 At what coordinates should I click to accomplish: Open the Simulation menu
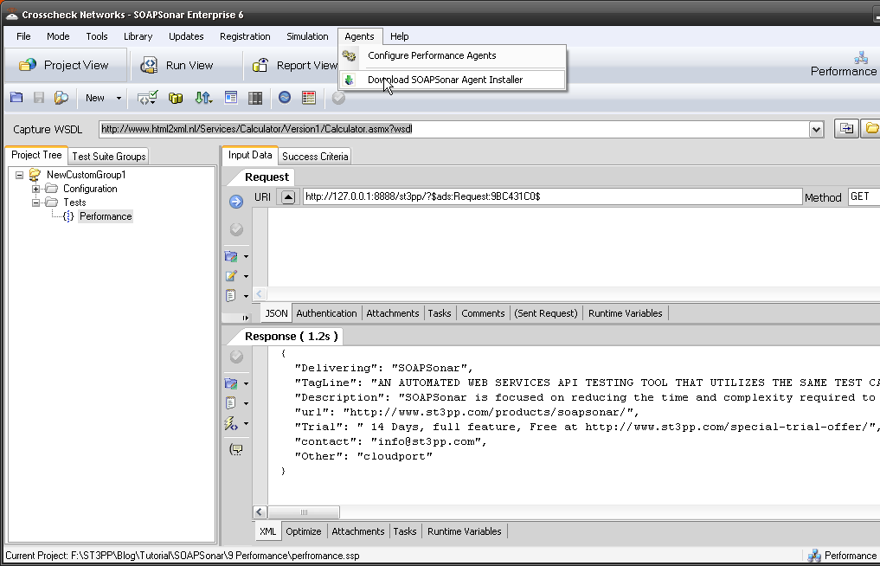point(307,36)
